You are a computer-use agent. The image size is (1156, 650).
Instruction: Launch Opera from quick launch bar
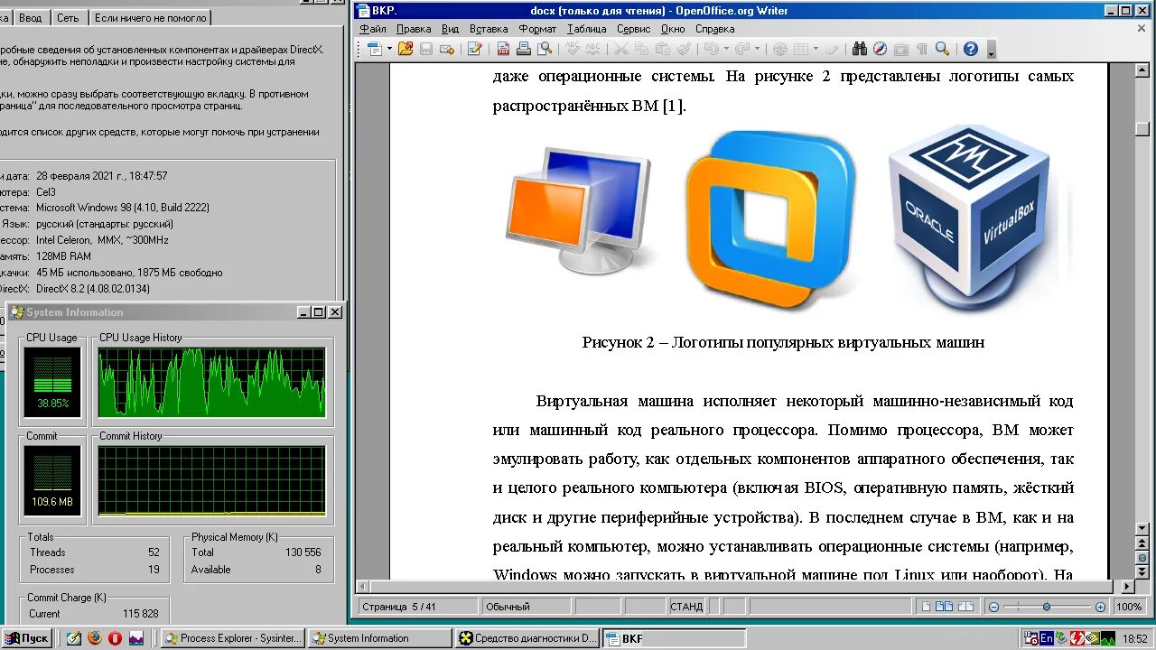click(x=115, y=638)
